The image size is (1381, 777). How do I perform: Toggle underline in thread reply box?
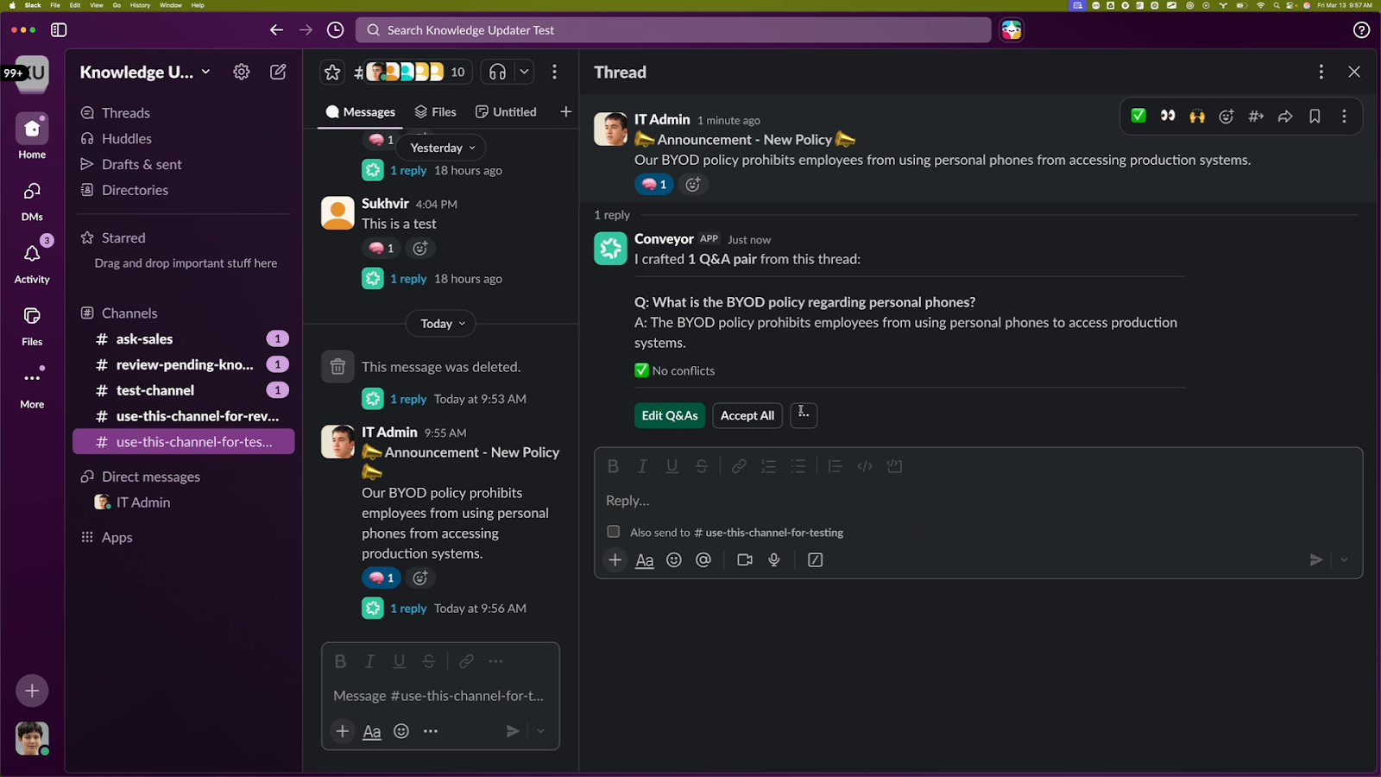(x=672, y=466)
